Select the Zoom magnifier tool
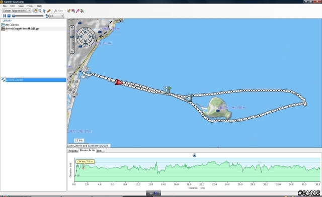322x197 pixels. tap(40, 11)
